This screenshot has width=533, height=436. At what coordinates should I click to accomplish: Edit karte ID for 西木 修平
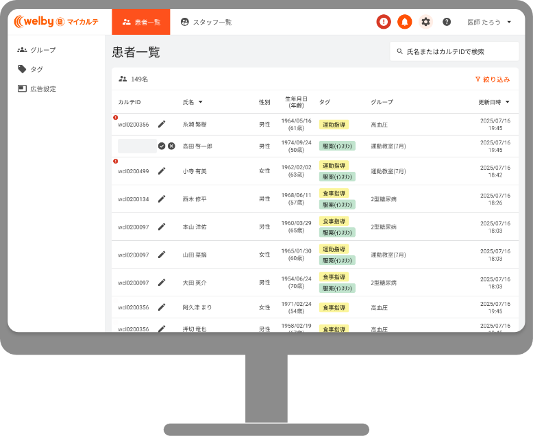tap(162, 199)
